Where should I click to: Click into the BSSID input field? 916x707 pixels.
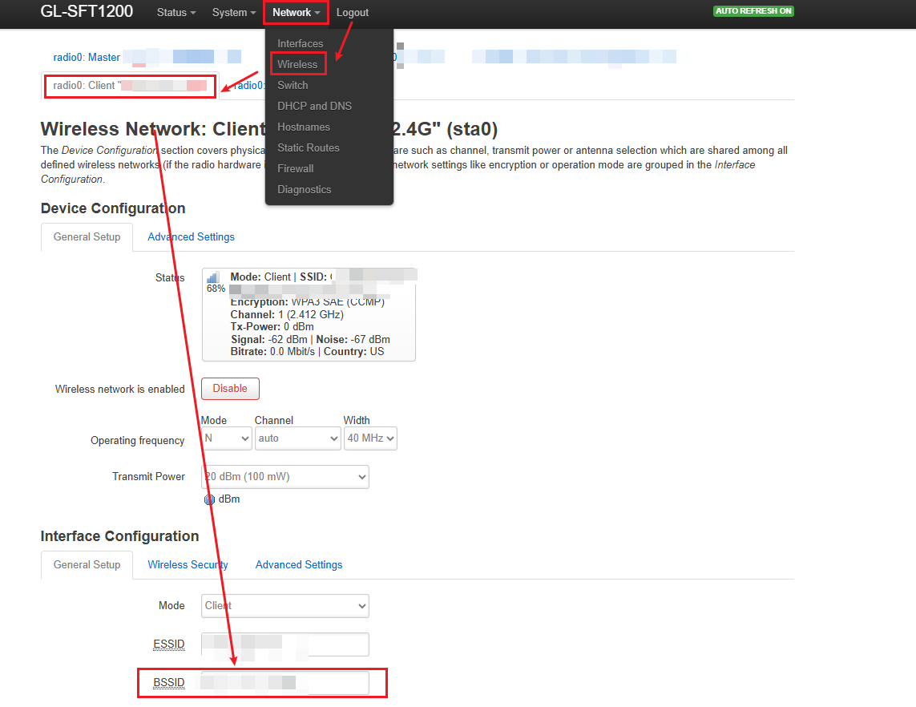[285, 683]
